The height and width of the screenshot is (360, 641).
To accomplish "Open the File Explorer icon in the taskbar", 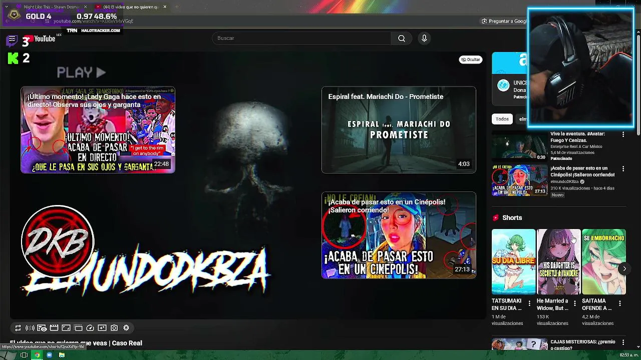I will (x=62, y=355).
